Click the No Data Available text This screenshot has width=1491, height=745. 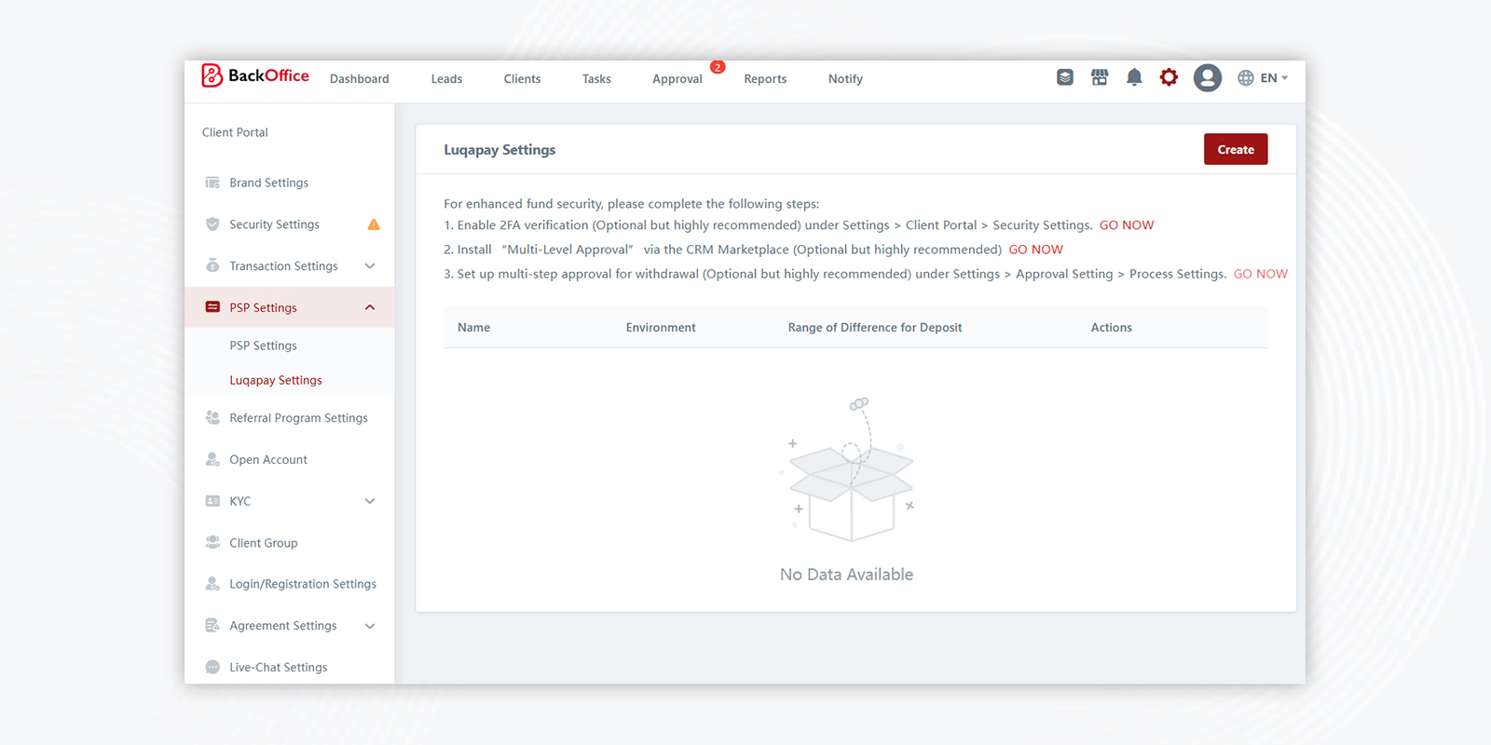[x=846, y=575]
